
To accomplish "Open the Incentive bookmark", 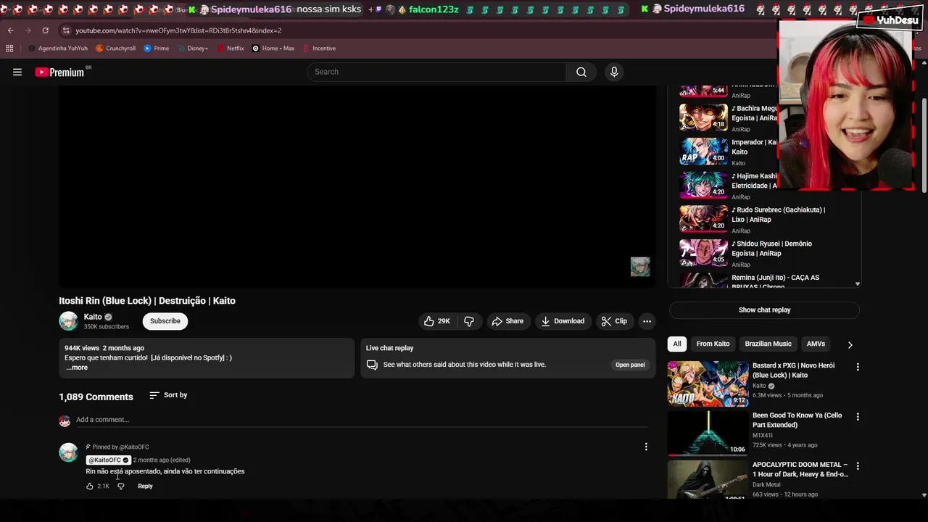I will pyautogui.click(x=319, y=49).
